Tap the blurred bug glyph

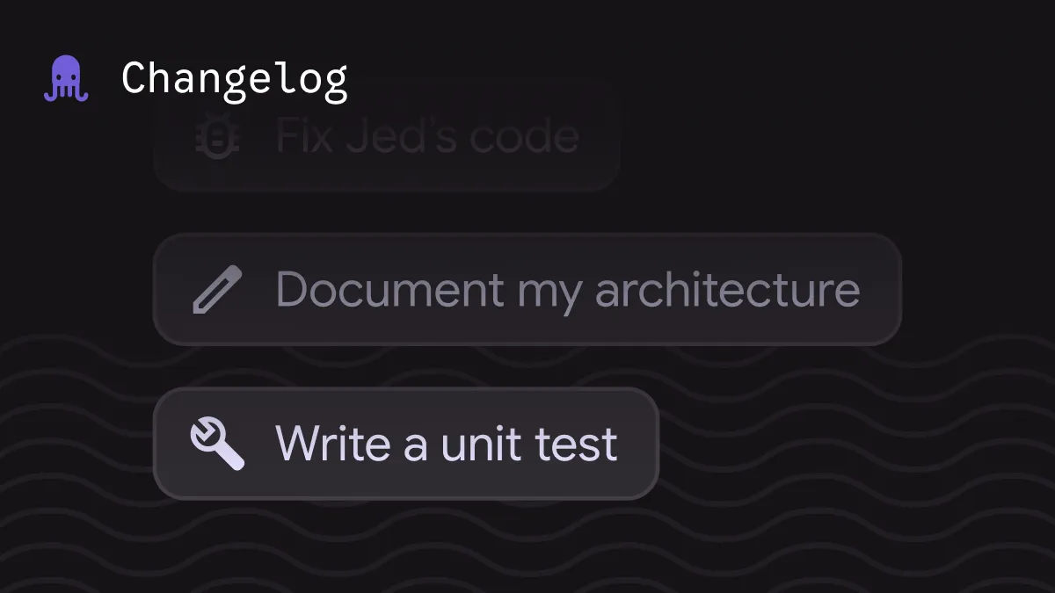[212, 137]
